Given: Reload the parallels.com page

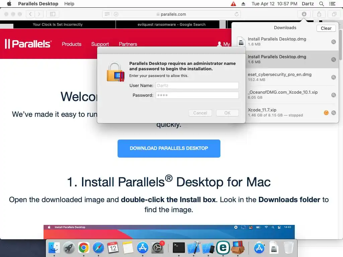Looking at the screenshot, I should (236, 14).
